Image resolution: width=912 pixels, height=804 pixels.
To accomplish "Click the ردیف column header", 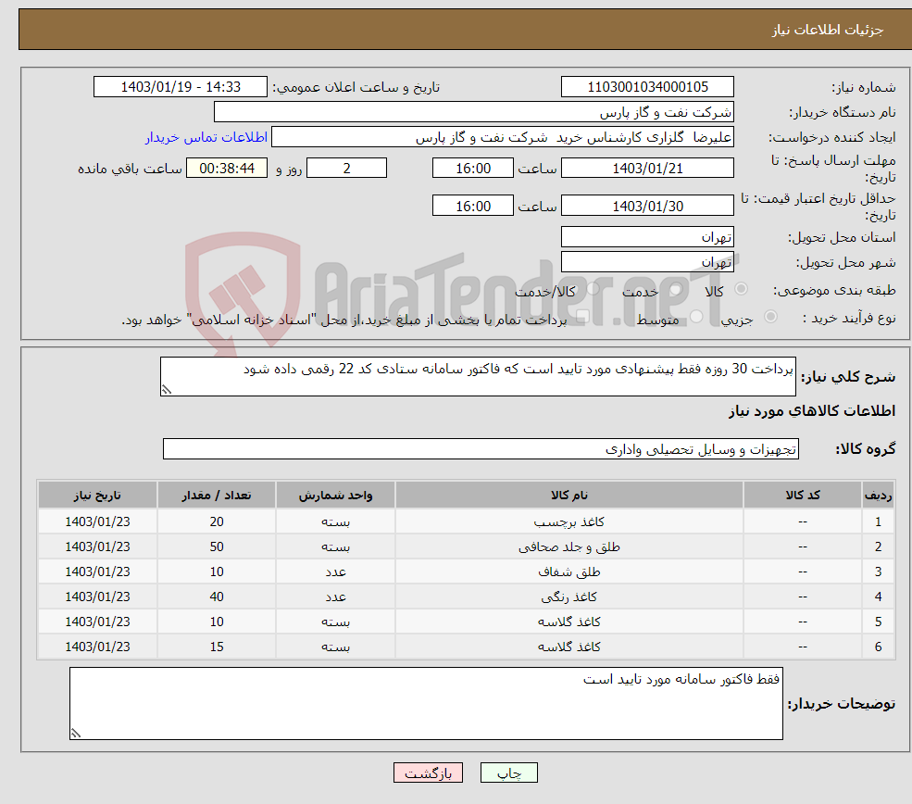I will pyautogui.click(x=879, y=495).
